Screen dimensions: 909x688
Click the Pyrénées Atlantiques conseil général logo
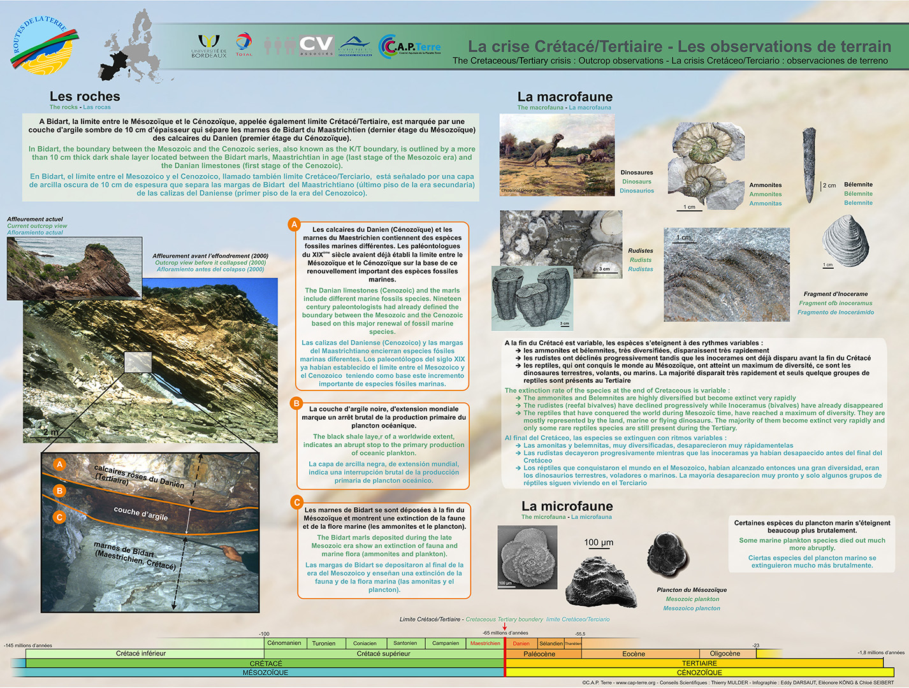tap(355, 46)
